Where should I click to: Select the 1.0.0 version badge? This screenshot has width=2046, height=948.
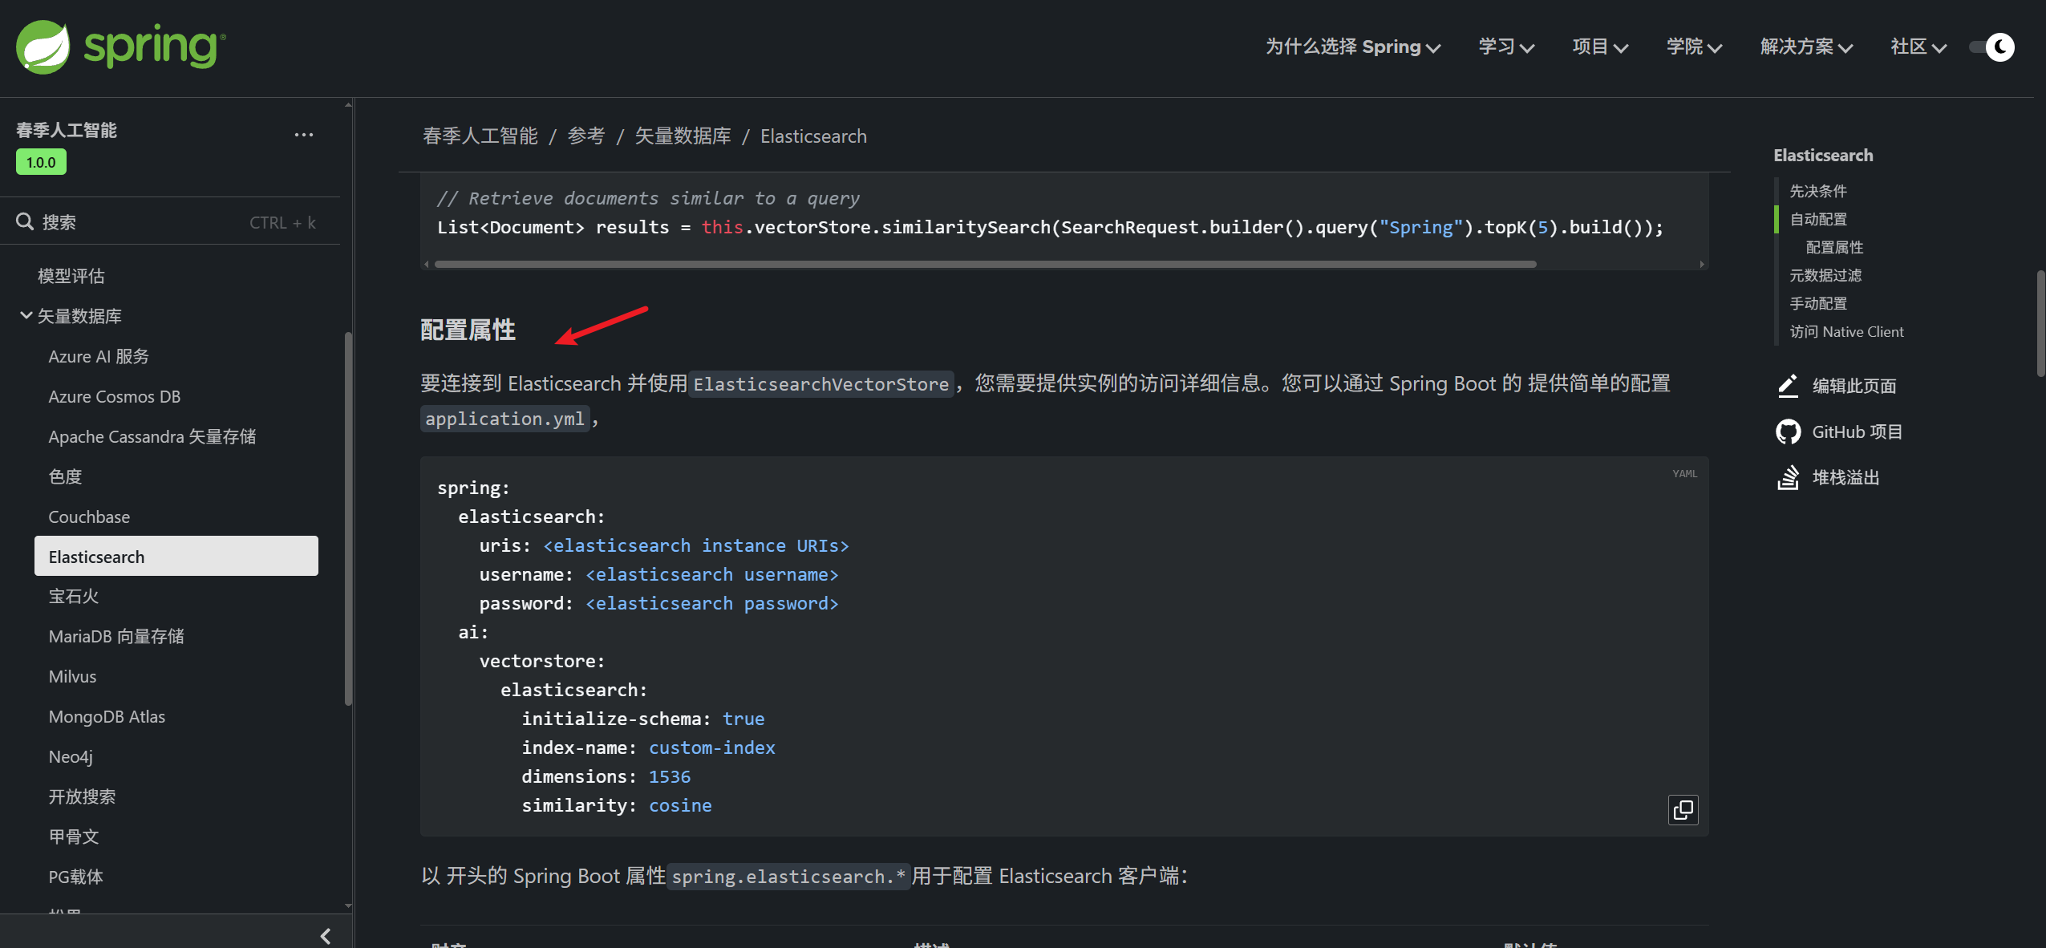click(41, 162)
